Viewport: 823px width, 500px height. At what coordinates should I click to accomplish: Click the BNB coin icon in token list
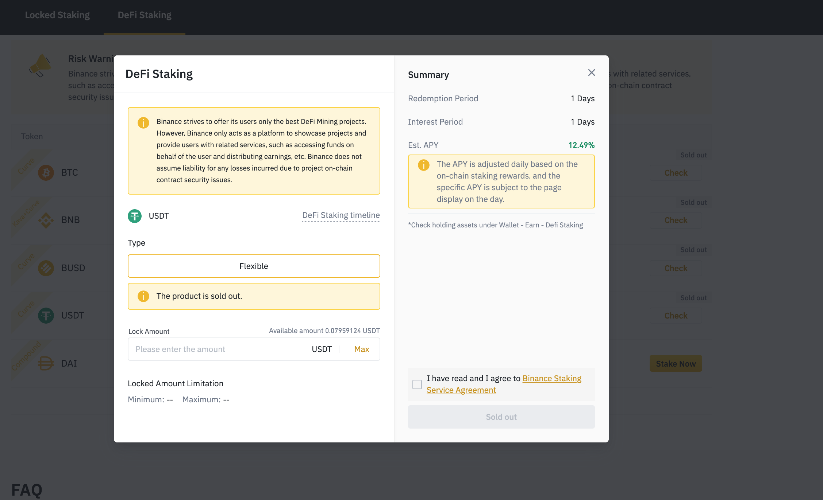pyautogui.click(x=46, y=220)
